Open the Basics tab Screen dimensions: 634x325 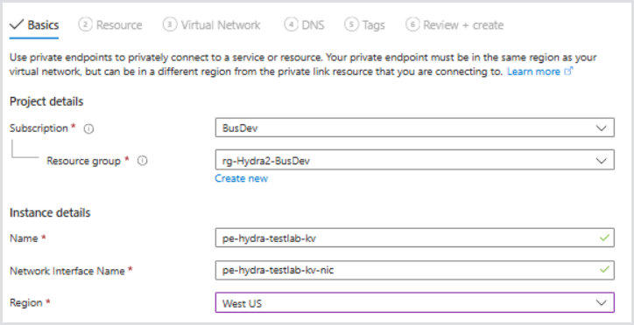(34, 25)
